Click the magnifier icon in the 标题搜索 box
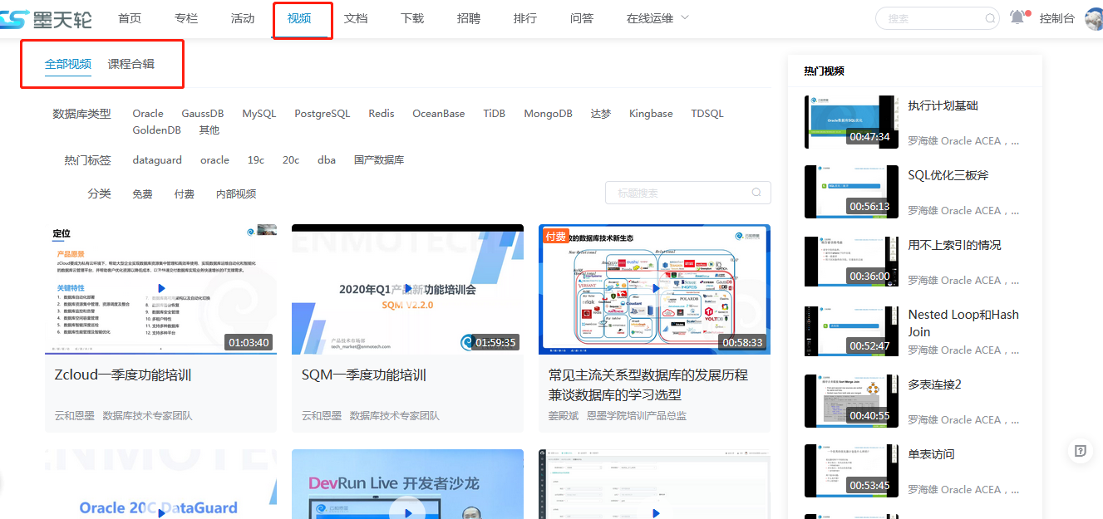 point(756,193)
